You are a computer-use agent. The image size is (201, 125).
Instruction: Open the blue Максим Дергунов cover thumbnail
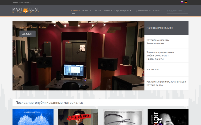33,117
